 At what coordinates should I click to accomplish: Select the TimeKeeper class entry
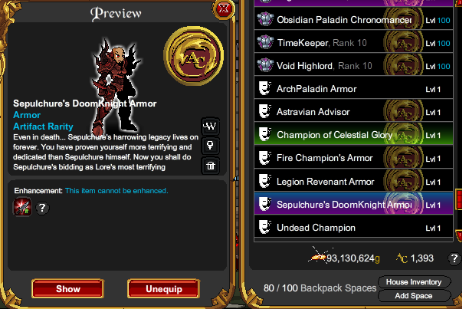click(x=353, y=43)
